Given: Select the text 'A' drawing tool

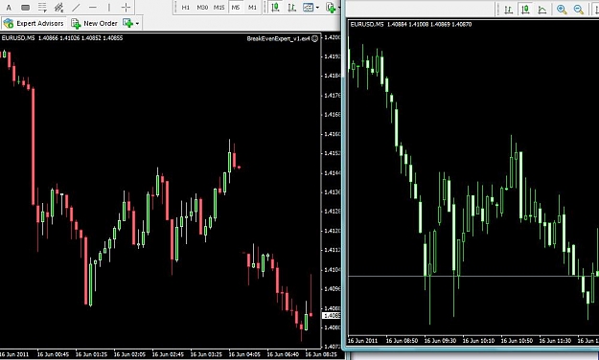Looking at the screenshot, I should (10, 8).
